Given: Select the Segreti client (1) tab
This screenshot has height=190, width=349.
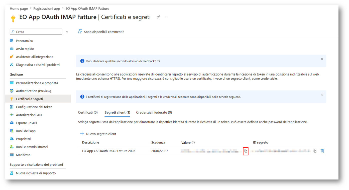Looking at the screenshot, I should pos(117,112).
